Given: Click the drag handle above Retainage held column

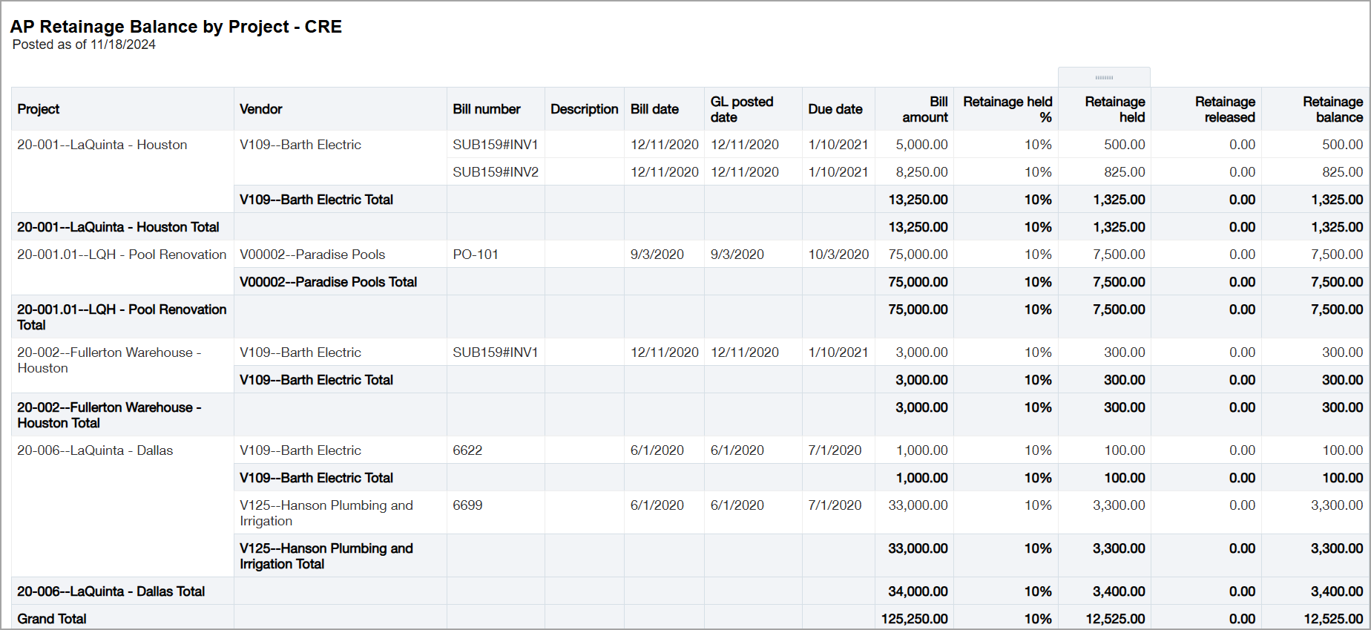Looking at the screenshot, I should point(1104,77).
